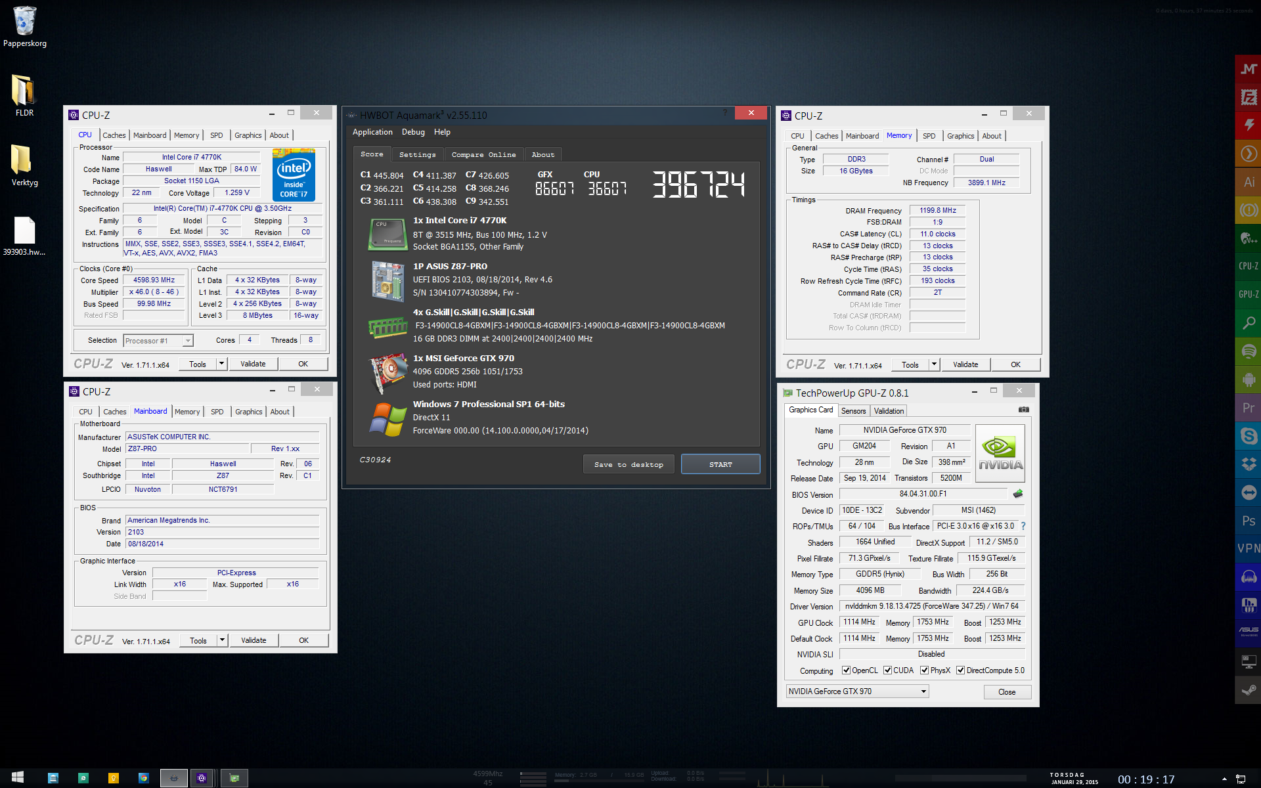Open Skype from the sidebar launcher
Image resolution: width=1261 pixels, height=788 pixels.
click(1248, 436)
